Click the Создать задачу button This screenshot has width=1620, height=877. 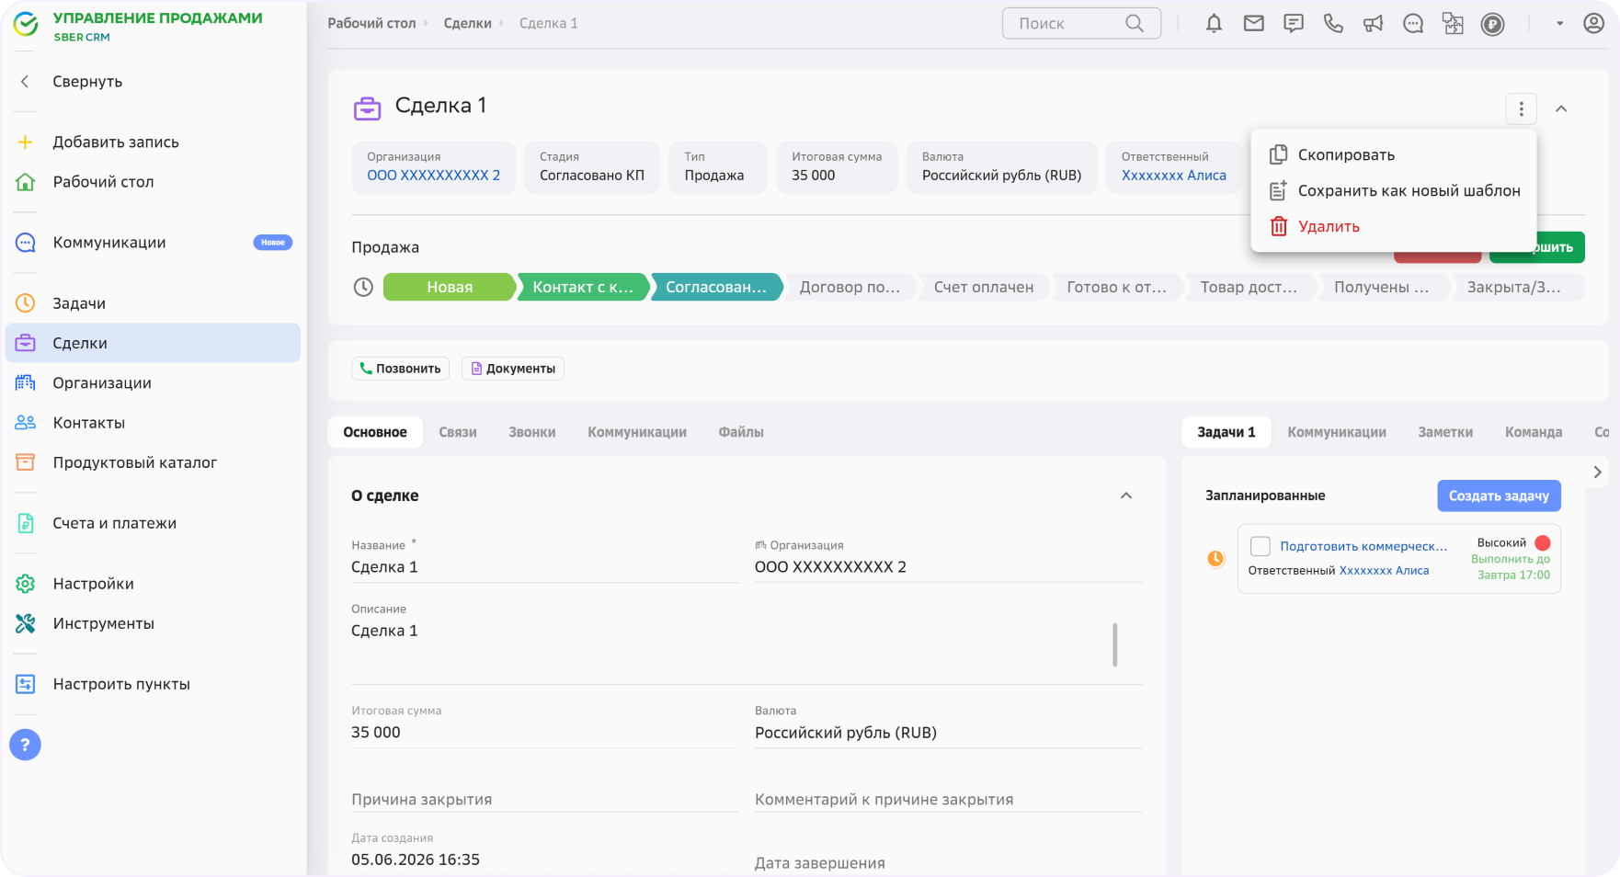[x=1499, y=495]
